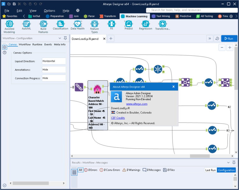Switch results to Last Run
The image size is (239, 190).
(211, 170)
